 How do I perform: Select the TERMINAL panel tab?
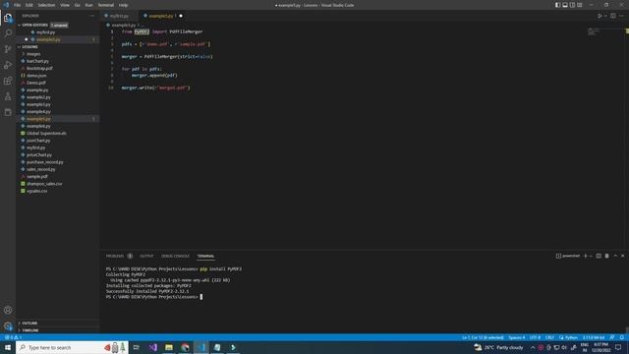coord(205,256)
